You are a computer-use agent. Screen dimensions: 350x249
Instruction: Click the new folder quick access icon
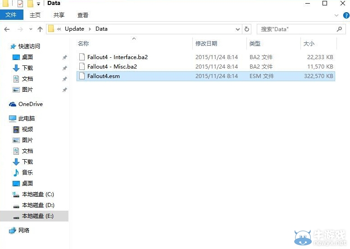[x=30, y=3]
